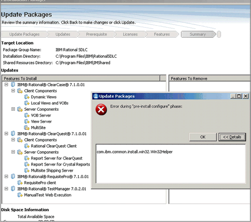Collapse Server Components under ClearQuest
Screen dimensions: 251x222
pyautogui.click(x=13, y=152)
